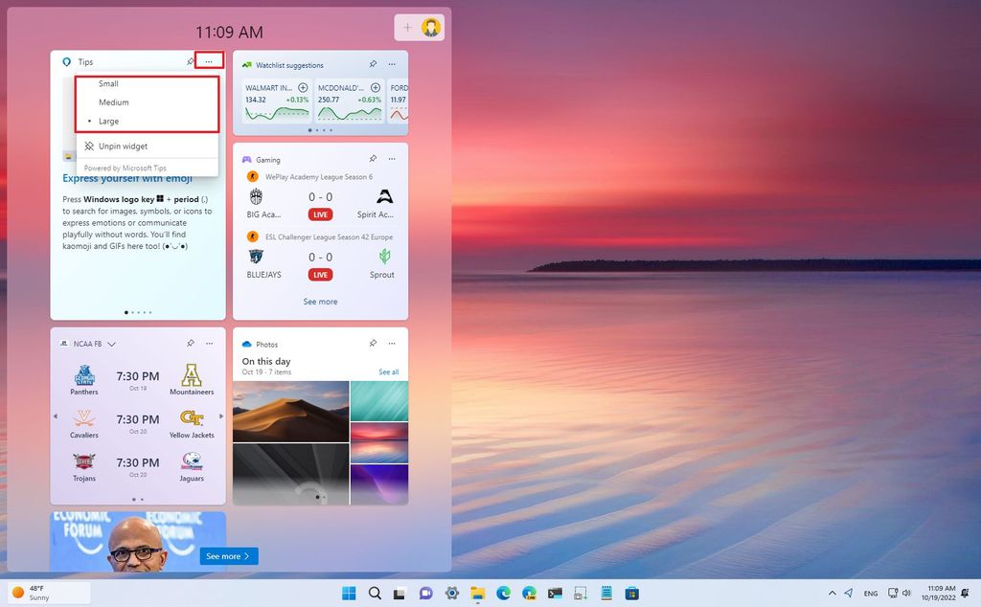981x607 pixels.
Task: Add Walmart stock using its plus icon
Action: [303, 88]
